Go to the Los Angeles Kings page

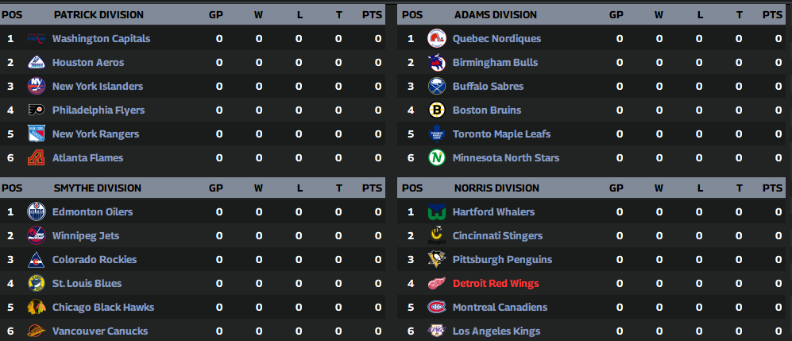[x=496, y=331]
